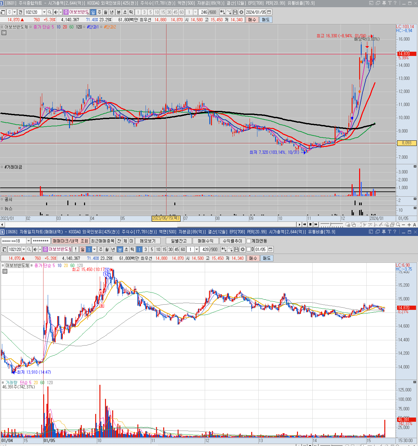Screen dimensions: 418x446
Task: Click stop button in top chart playback bar
Action: (x=310, y=224)
